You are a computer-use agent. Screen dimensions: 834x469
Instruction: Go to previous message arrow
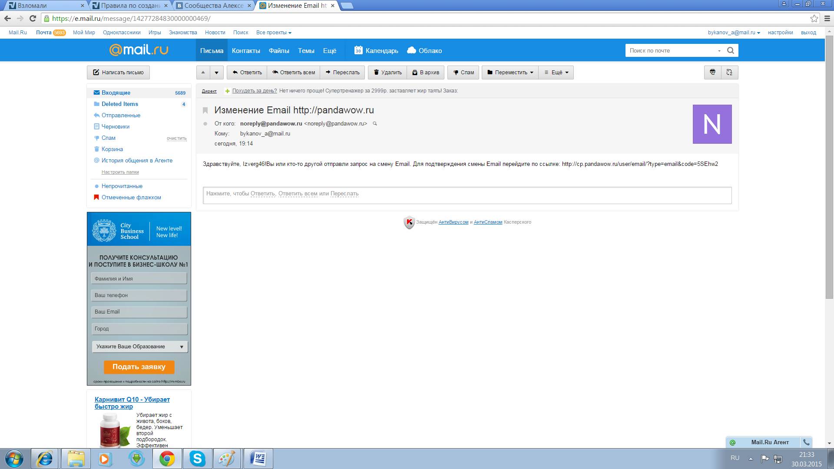click(203, 73)
